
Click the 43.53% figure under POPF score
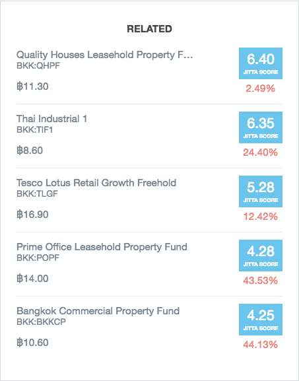tap(260, 281)
